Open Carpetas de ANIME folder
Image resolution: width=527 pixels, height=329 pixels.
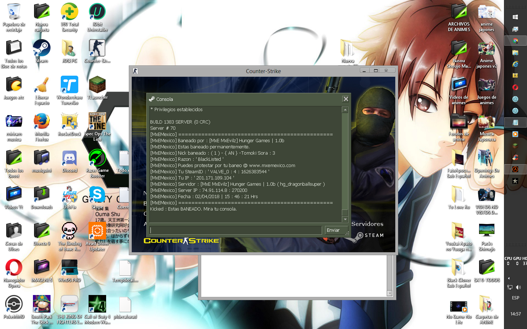[x=487, y=310]
